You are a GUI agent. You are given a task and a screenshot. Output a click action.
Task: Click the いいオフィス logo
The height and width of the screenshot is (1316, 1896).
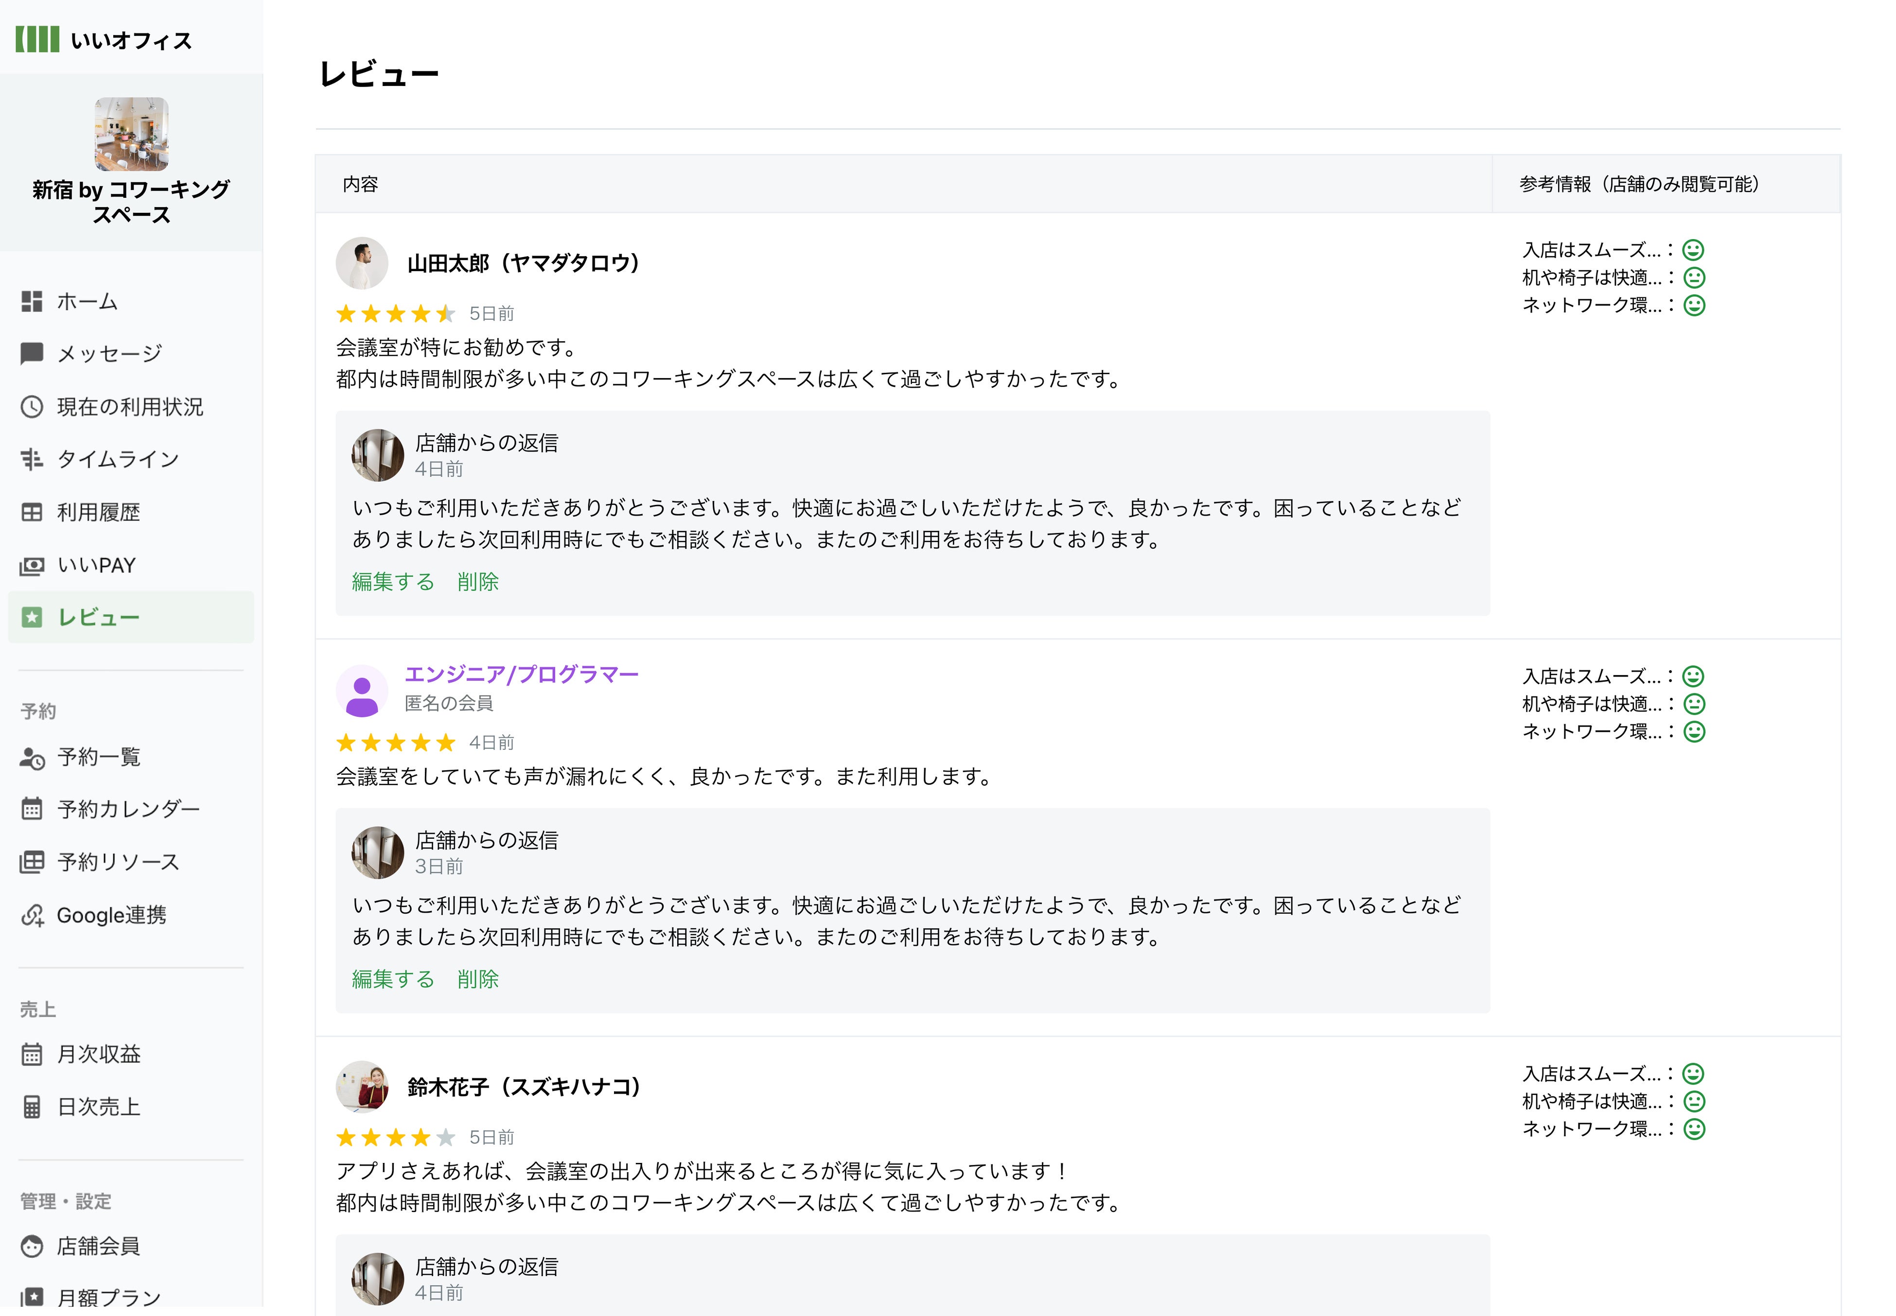(104, 39)
